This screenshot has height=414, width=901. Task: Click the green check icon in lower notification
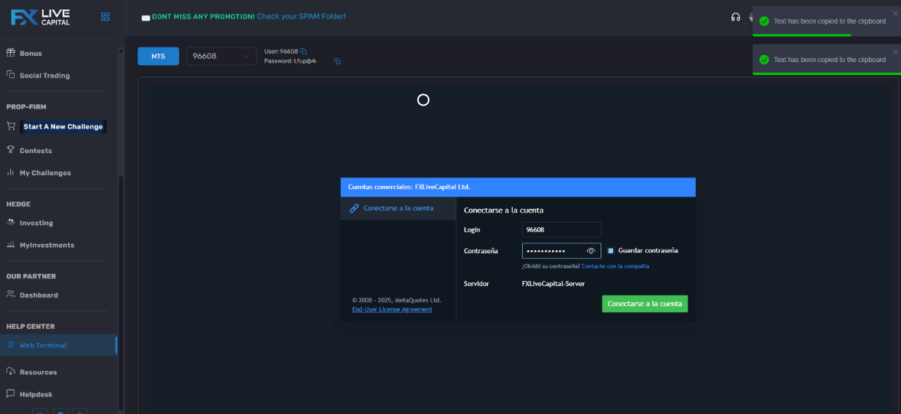click(x=764, y=60)
